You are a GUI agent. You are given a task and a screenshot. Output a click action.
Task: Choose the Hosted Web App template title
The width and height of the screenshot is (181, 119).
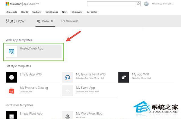[32, 49]
